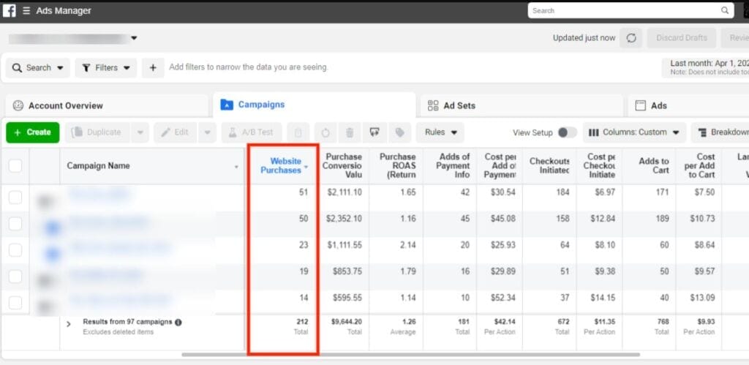Toggle the View Setup switch
This screenshot has height=365, width=749.
click(x=567, y=132)
